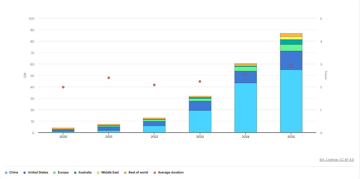
Task: Click the hours axis title
Action: click(x=326, y=75)
